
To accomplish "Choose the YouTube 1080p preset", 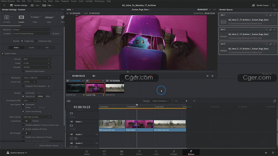I will (x=35, y=17).
